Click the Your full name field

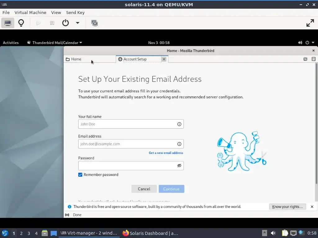pyautogui.click(x=131, y=124)
